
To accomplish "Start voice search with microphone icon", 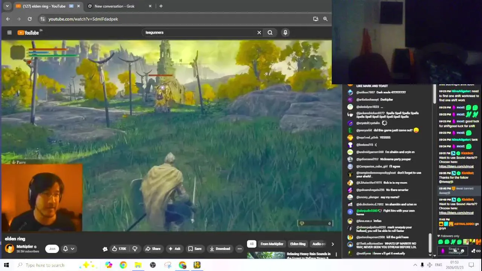I will [285, 33].
